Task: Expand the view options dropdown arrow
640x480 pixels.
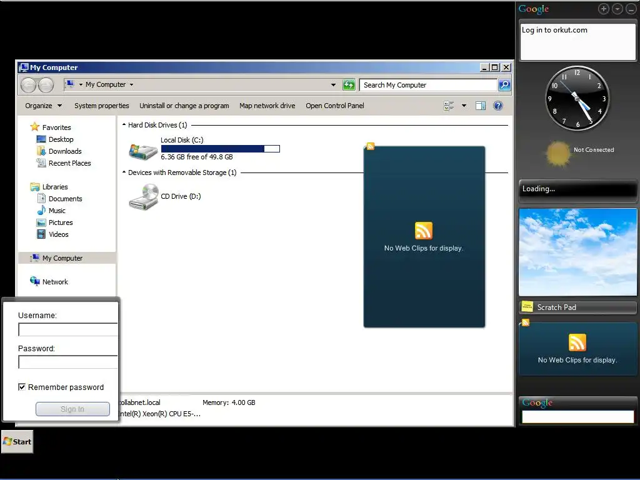Action: pyautogui.click(x=464, y=106)
